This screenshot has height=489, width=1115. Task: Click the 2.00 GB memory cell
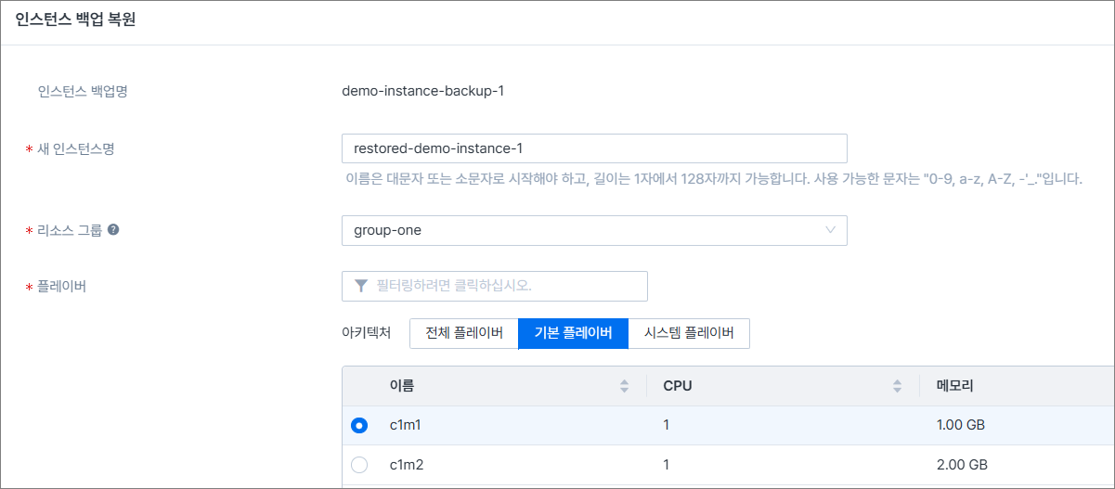tap(962, 465)
